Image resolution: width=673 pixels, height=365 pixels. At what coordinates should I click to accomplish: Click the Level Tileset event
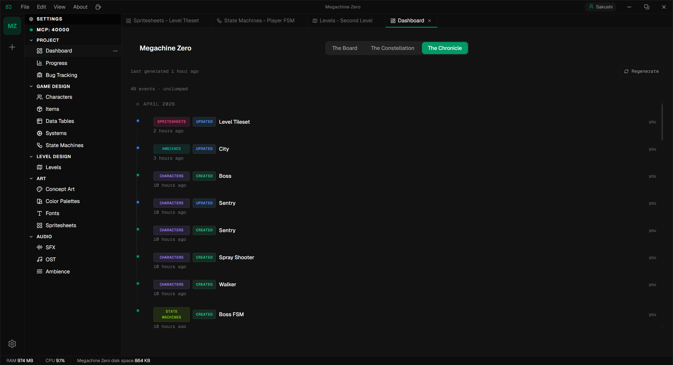pyautogui.click(x=234, y=122)
